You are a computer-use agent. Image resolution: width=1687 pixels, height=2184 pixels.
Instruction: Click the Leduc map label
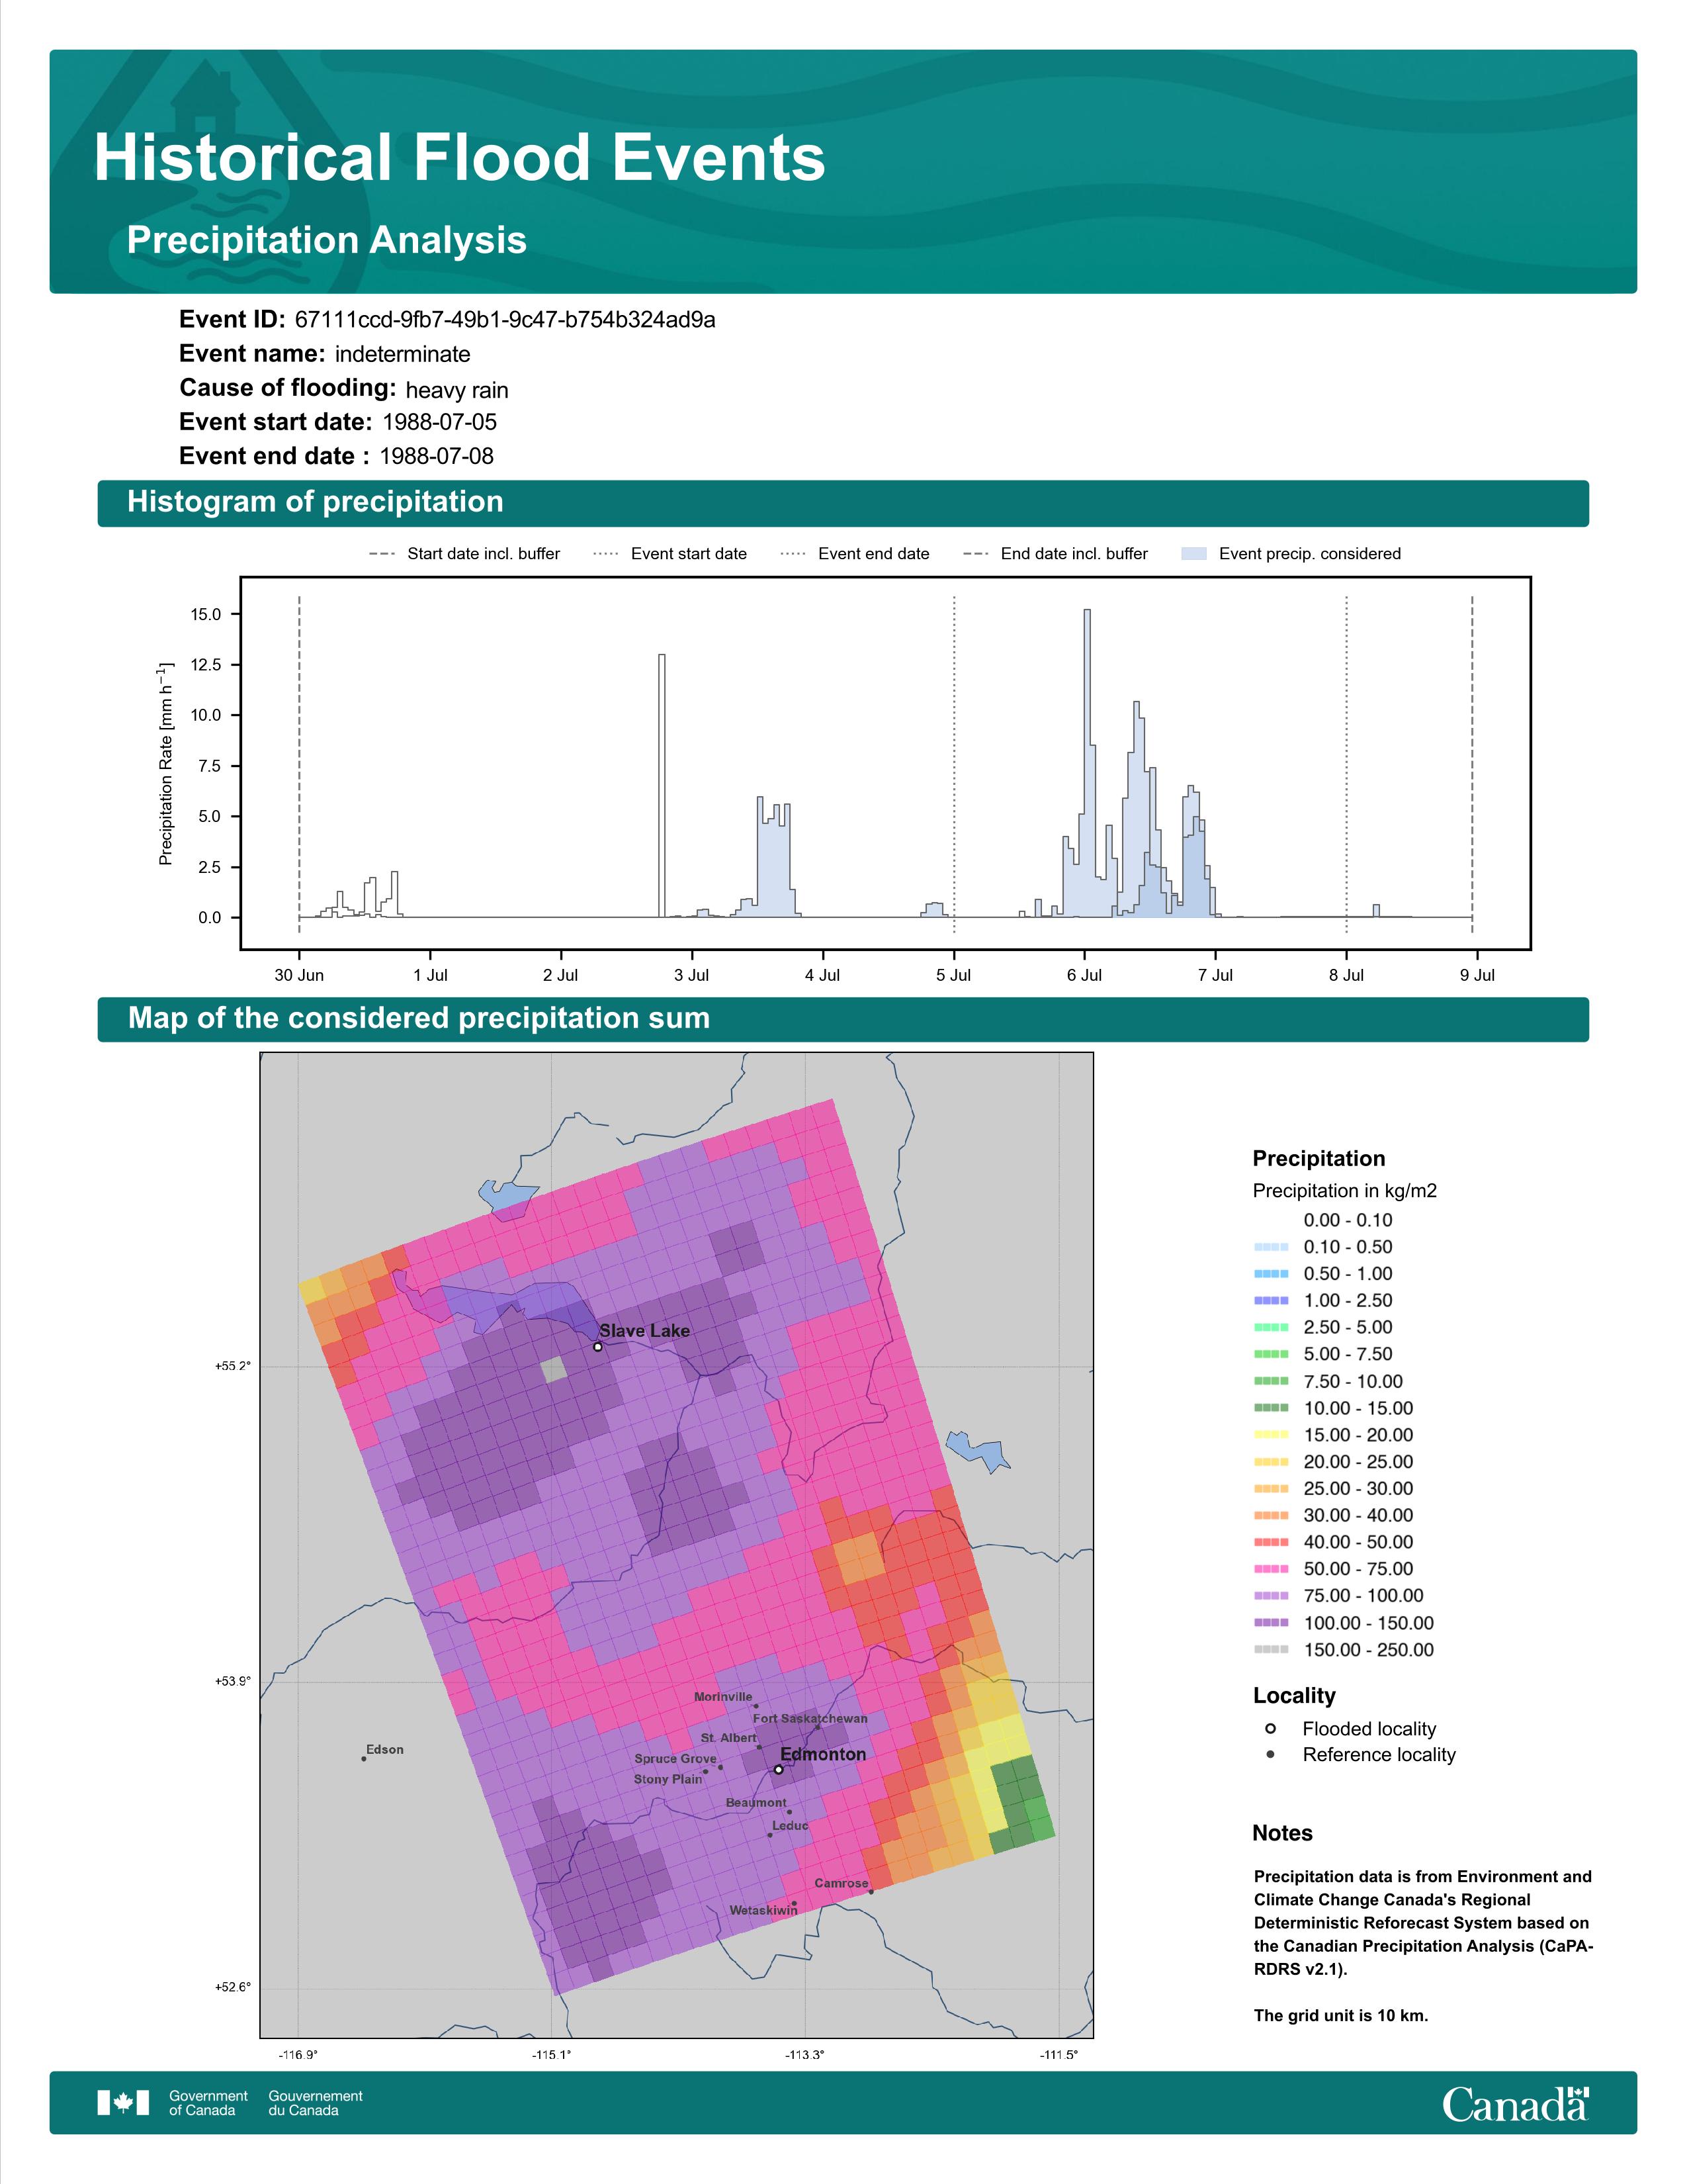coord(791,1826)
